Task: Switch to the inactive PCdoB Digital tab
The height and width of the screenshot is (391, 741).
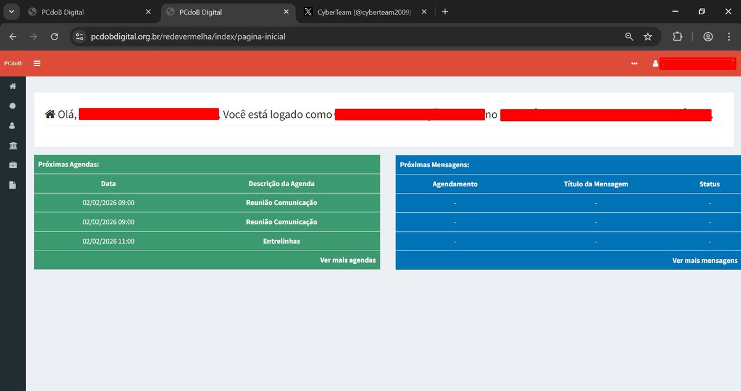Action: click(x=90, y=12)
